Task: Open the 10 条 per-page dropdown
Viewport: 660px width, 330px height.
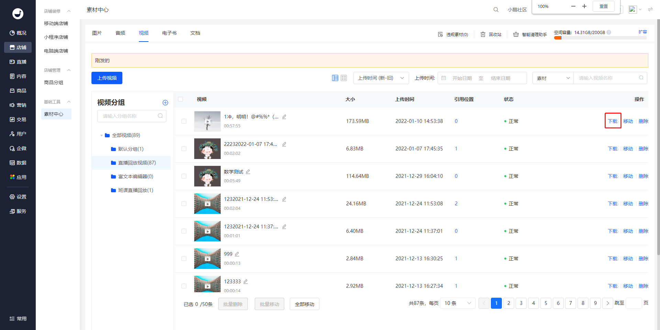Action: (458, 303)
